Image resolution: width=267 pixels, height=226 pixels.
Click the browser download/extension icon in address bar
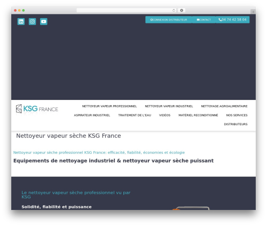182,10
